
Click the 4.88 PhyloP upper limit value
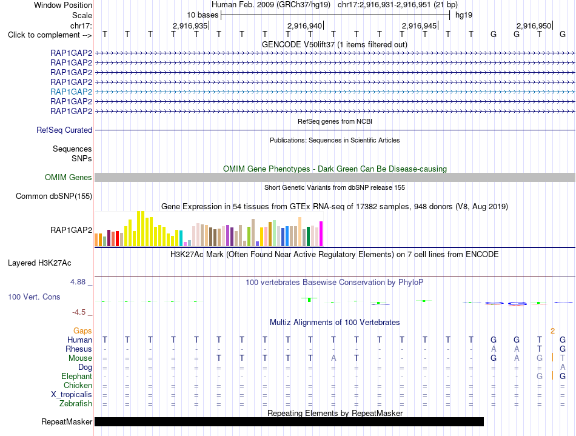pyautogui.click(x=78, y=282)
